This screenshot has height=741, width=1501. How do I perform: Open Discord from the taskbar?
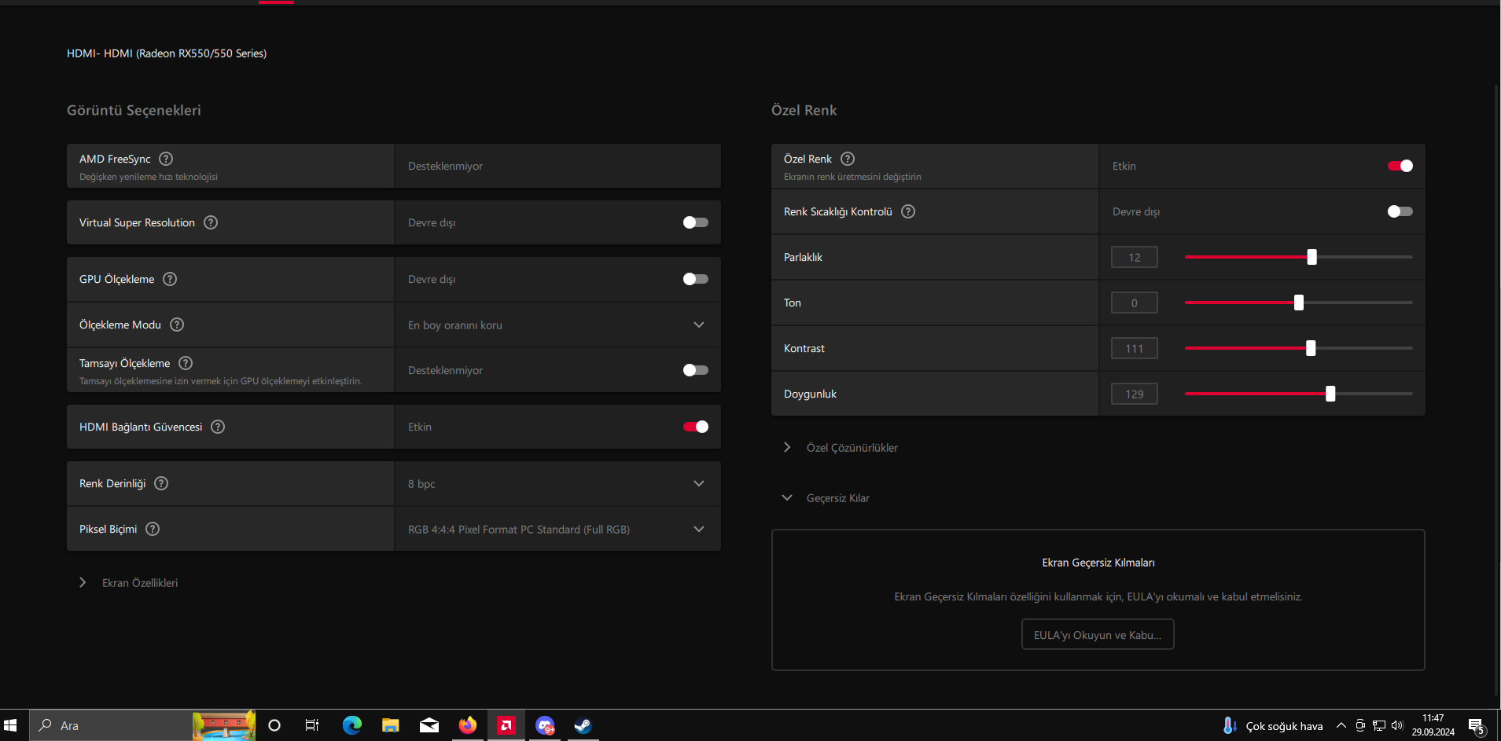pos(545,725)
